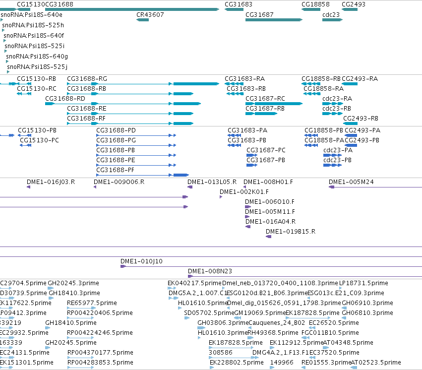422x370 pixels.
Task: Click transcript CG2493-RB
Action: tap(351, 124)
